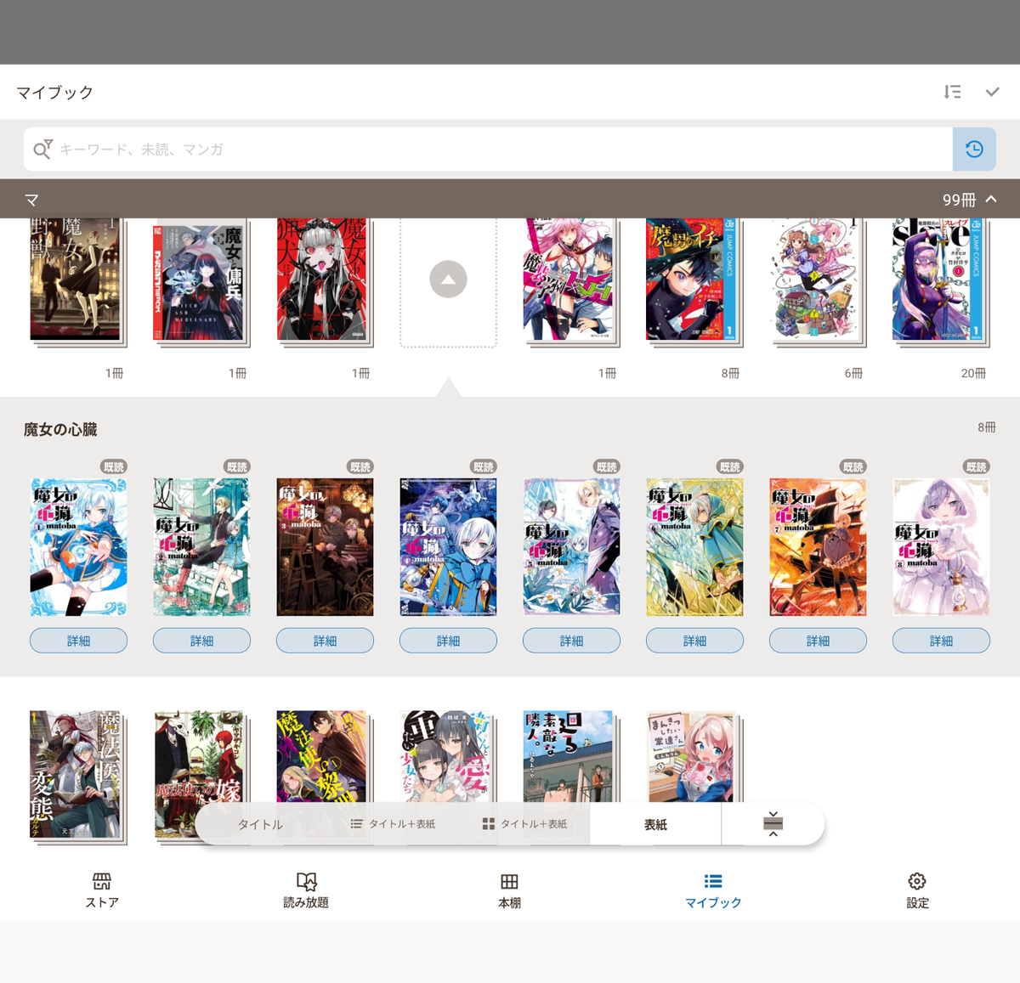Open 魔女の心臓 volume 5 cover

tap(571, 547)
